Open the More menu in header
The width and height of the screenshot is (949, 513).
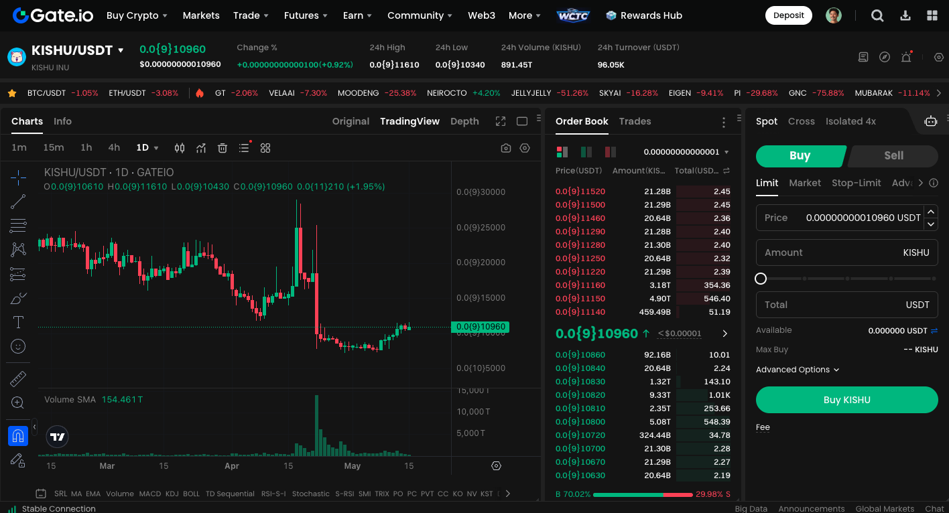(x=525, y=15)
